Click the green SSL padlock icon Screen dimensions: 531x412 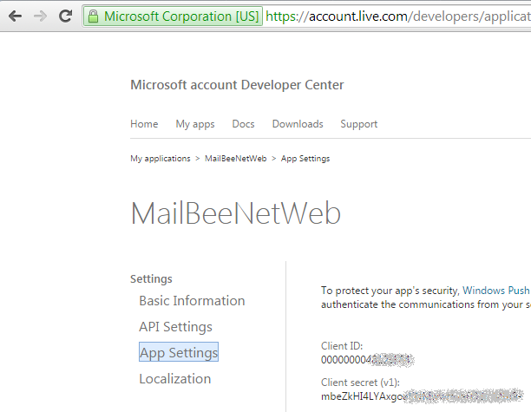tap(93, 16)
